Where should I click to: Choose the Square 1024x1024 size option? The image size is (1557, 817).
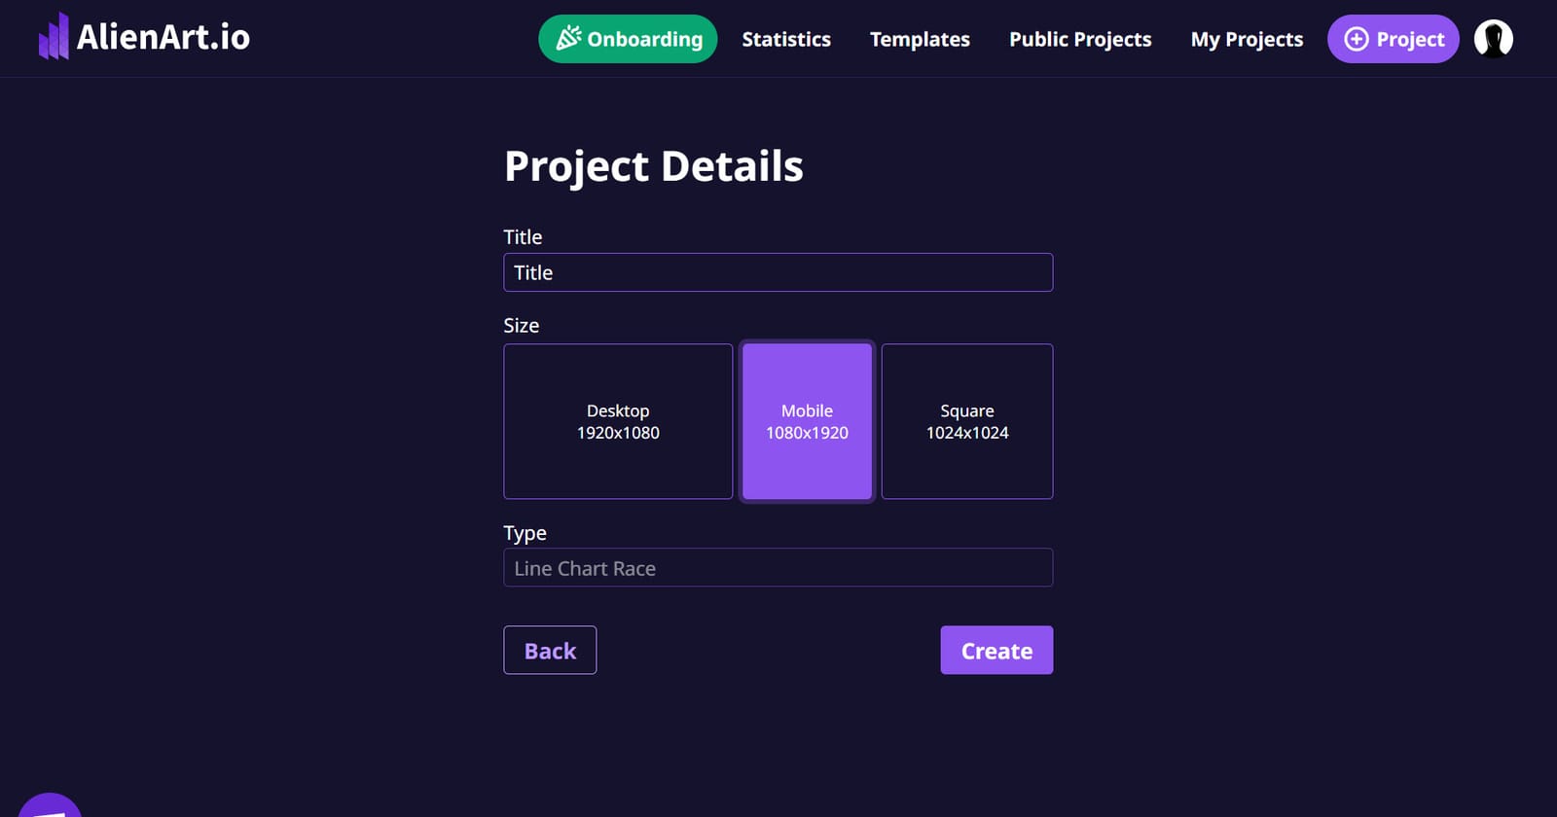point(966,421)
